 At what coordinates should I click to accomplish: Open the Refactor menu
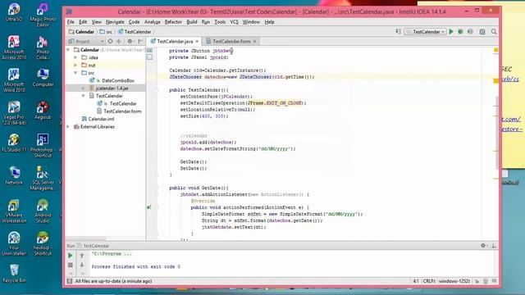click(173, 22)
